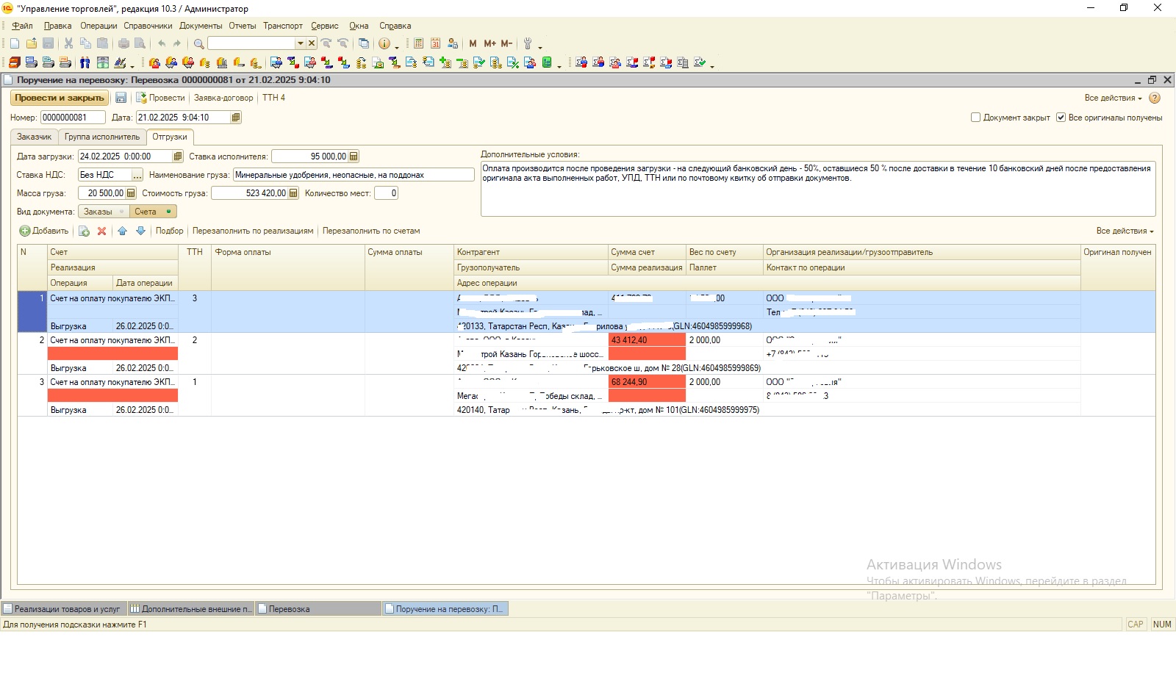Switch Вид документа to Заказы
Viewport: 1176px width, 698px height.
click(x=98, y=212)
